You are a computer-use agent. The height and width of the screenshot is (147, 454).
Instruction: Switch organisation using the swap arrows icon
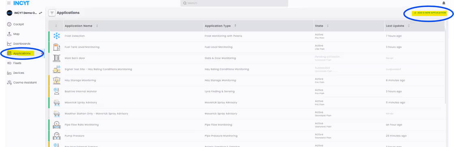coord(41,13)
